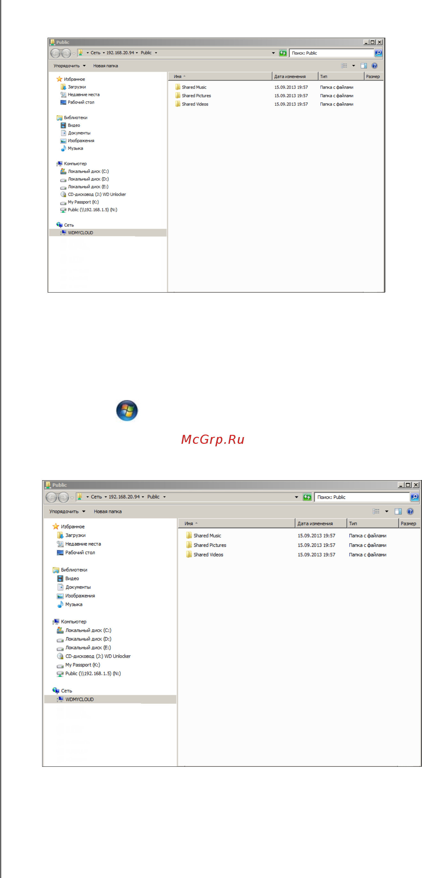Image resolution: width=422 pixels, height=878 pixels.
Task: Select Сеть in lower window sidebar
Action: pos(62,691)
